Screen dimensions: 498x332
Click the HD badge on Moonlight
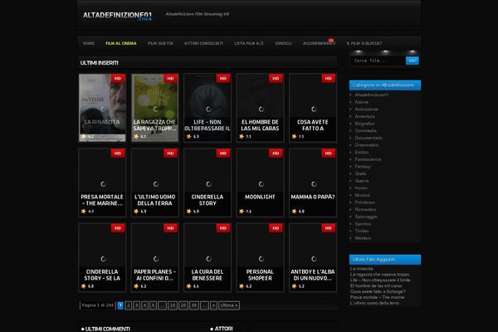(276, 154)
